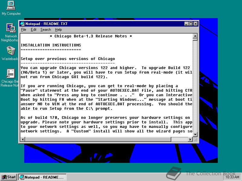Screen dimensions: 242x181
Task: Click the line starting 'Boot by hitting F8'
Action: coord(106,100)
